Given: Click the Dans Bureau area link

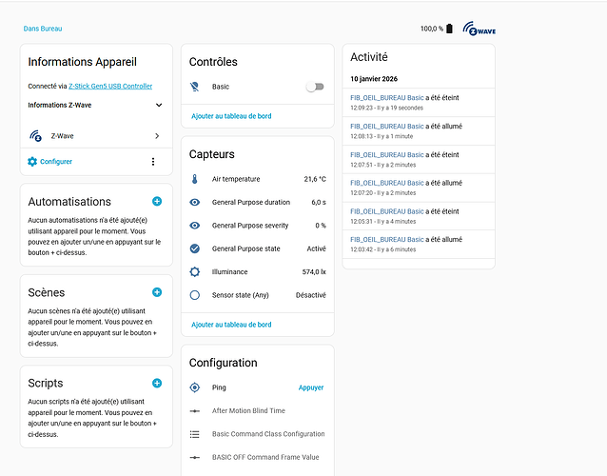Looking at the screenshot, I should [x=43, y=29].
